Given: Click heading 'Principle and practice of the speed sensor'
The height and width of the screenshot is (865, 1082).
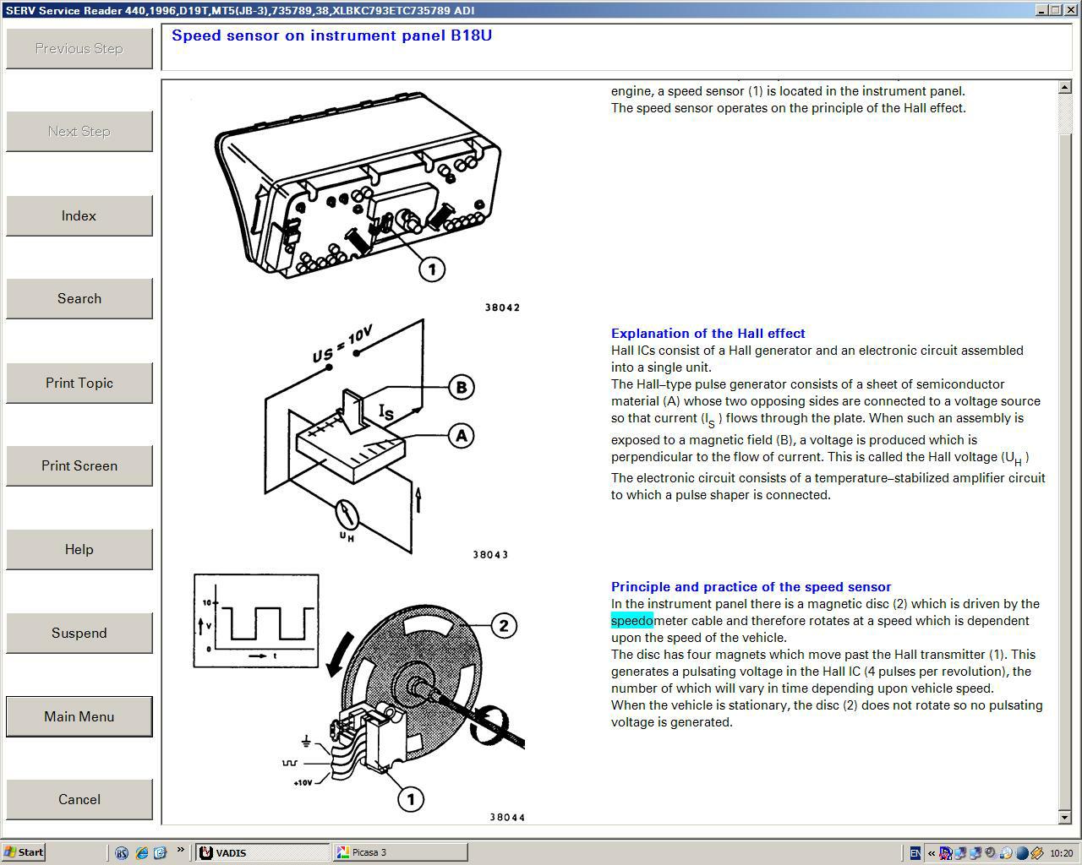Looking at the screenshot, I should click(751, 587).
